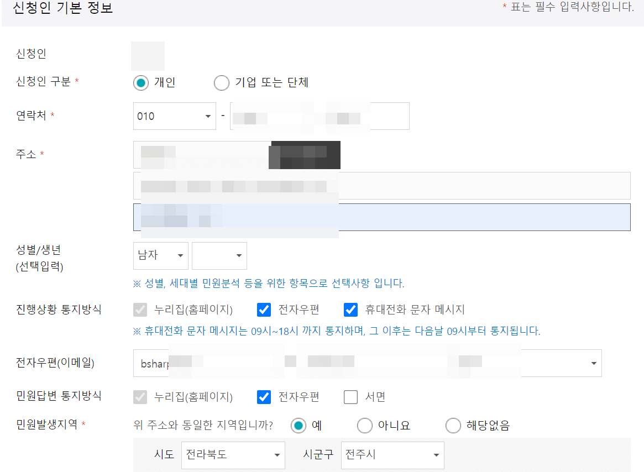Open the empty birth year dropdown
644x472 pixels.
coord(219,255)
